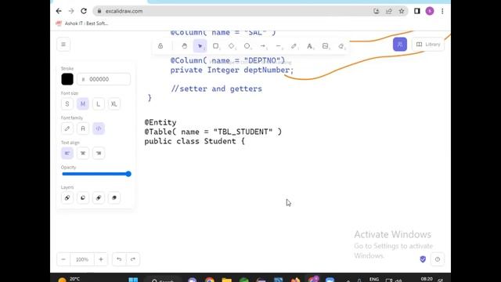Set font size to Medium
The width and height of the screenshot is (501, 282).
click(x=83, y=104)
